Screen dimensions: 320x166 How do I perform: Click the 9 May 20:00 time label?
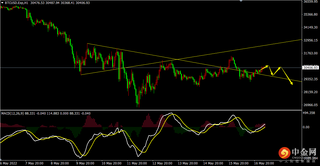(x=85, y=163)
